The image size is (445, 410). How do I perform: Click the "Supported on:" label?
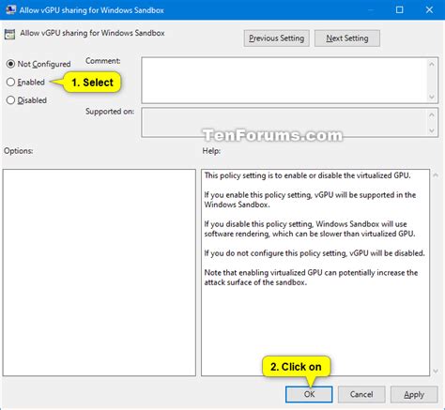coord(110,112)
